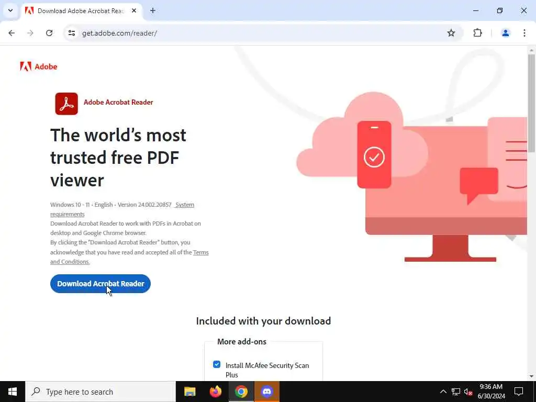The width and height of the screenshot is (536, 402).
Task: Click the More add-ons heading
Action: [x=242, y=341]
